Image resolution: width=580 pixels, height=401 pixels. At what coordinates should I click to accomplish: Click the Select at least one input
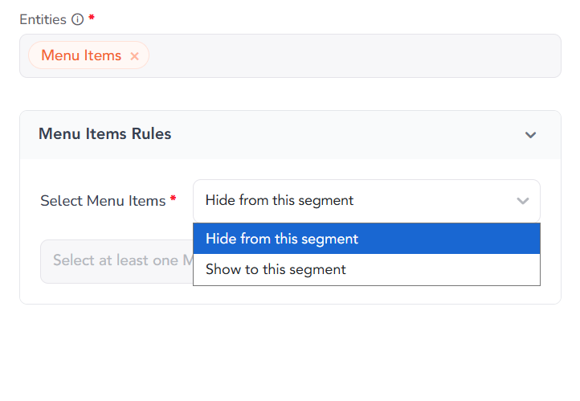116,261
